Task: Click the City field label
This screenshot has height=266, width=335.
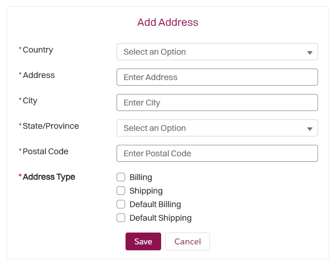Action: click(x=30, y=100)
